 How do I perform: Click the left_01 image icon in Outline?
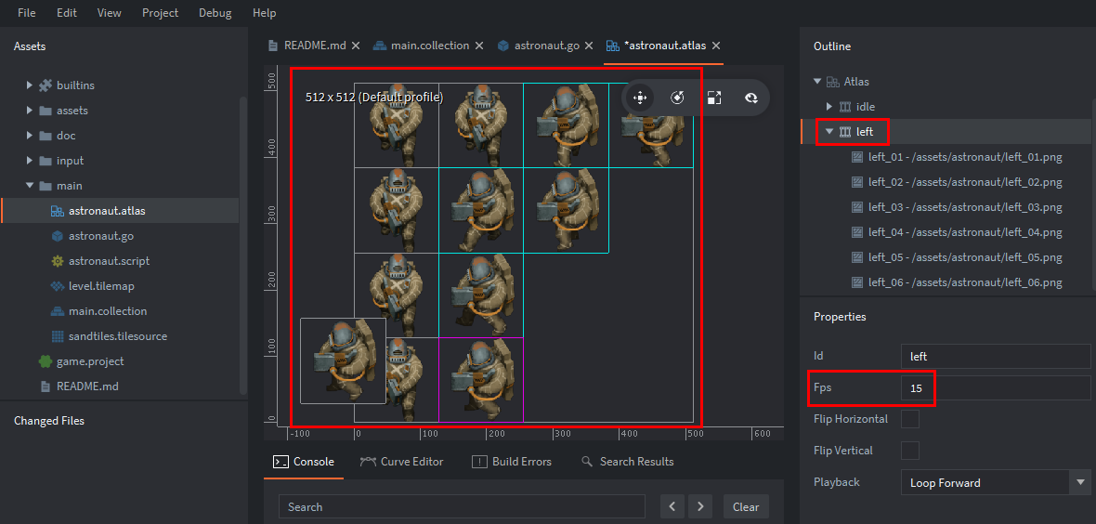(x=857, y=157)
